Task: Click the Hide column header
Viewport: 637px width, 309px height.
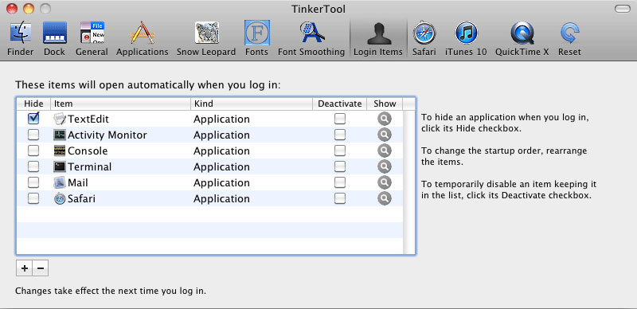Action: (33, 104)
